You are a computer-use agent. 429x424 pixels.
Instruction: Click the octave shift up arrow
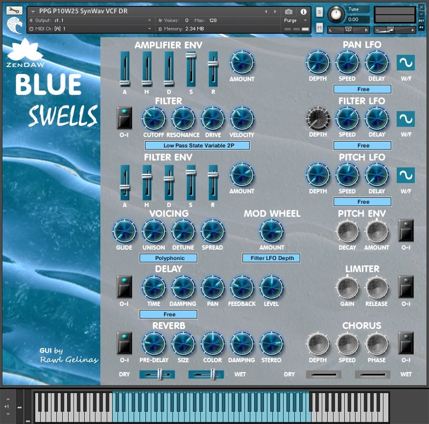pos(8,399)
